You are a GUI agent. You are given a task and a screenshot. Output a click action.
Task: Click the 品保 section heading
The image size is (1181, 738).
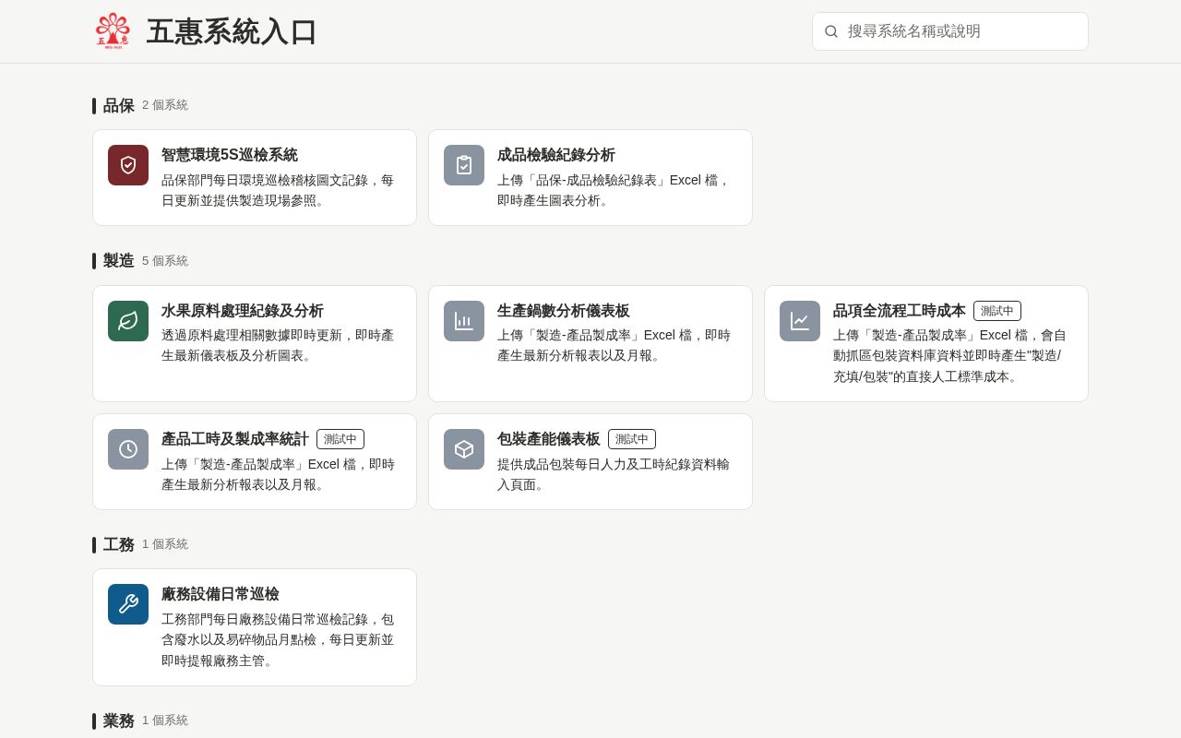(119, 105)
